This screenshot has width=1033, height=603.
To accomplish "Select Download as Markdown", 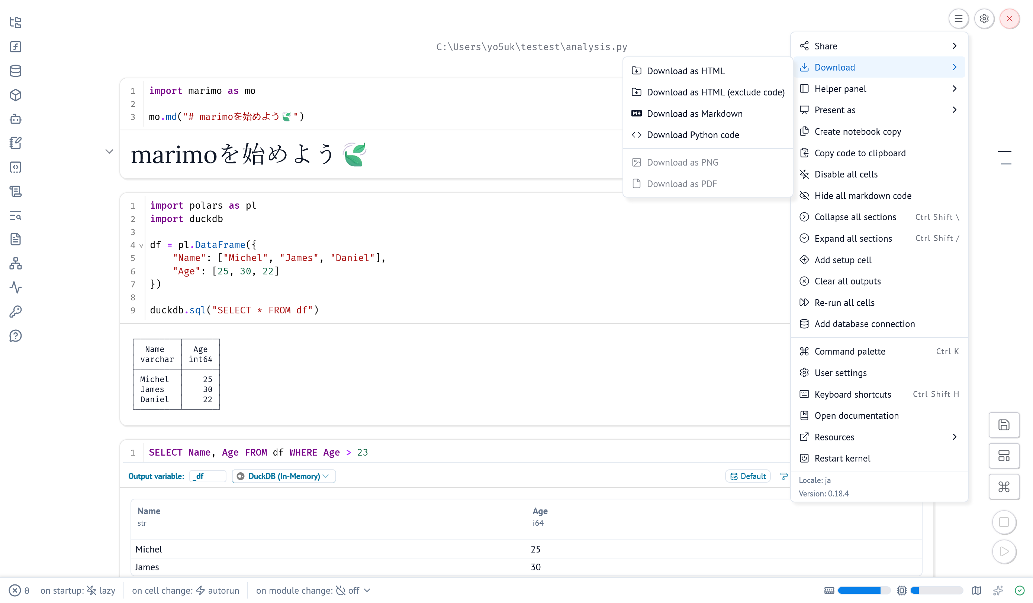I will pyautogui.click(x=694, y=114).
